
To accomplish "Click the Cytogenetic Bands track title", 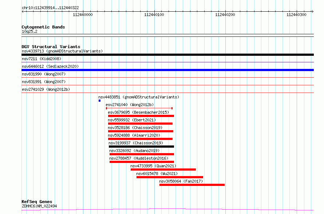I will tap(43, 27).
